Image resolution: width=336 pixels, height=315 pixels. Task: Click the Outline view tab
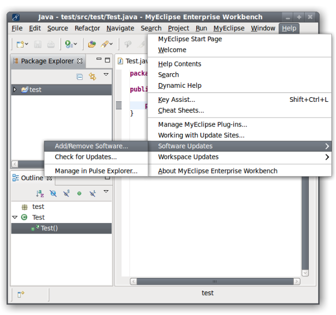32,178
